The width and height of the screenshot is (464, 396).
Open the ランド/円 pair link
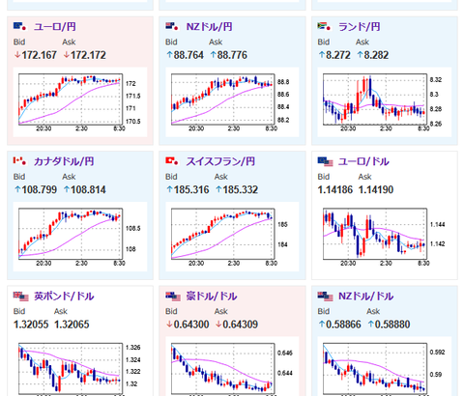click(359, 26)
